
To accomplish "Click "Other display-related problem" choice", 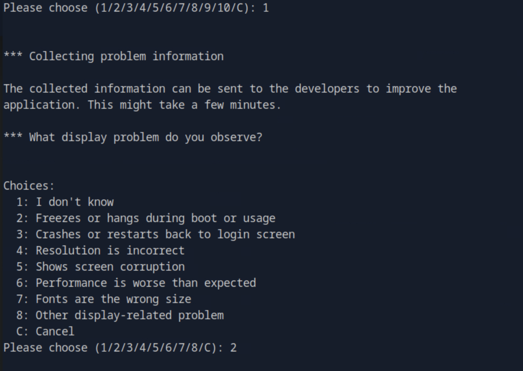I will click(x=129, y=315).
